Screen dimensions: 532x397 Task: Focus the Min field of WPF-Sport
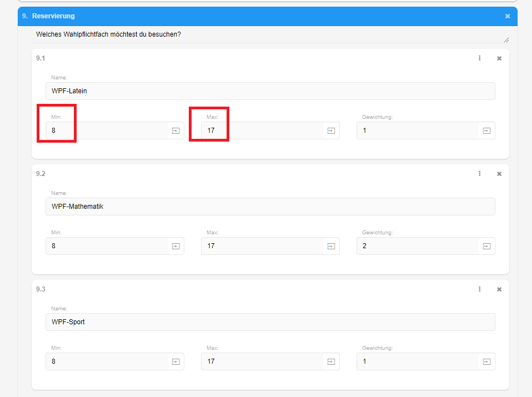107,361
